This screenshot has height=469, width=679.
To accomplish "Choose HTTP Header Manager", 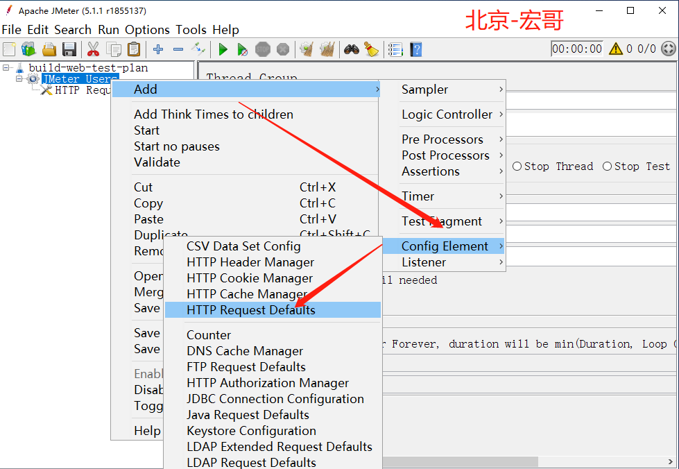I will pos(273,262).
